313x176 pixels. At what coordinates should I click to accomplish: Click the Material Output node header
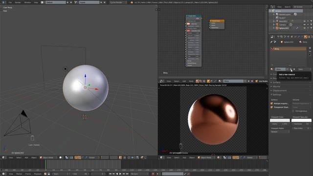(217, 21)
